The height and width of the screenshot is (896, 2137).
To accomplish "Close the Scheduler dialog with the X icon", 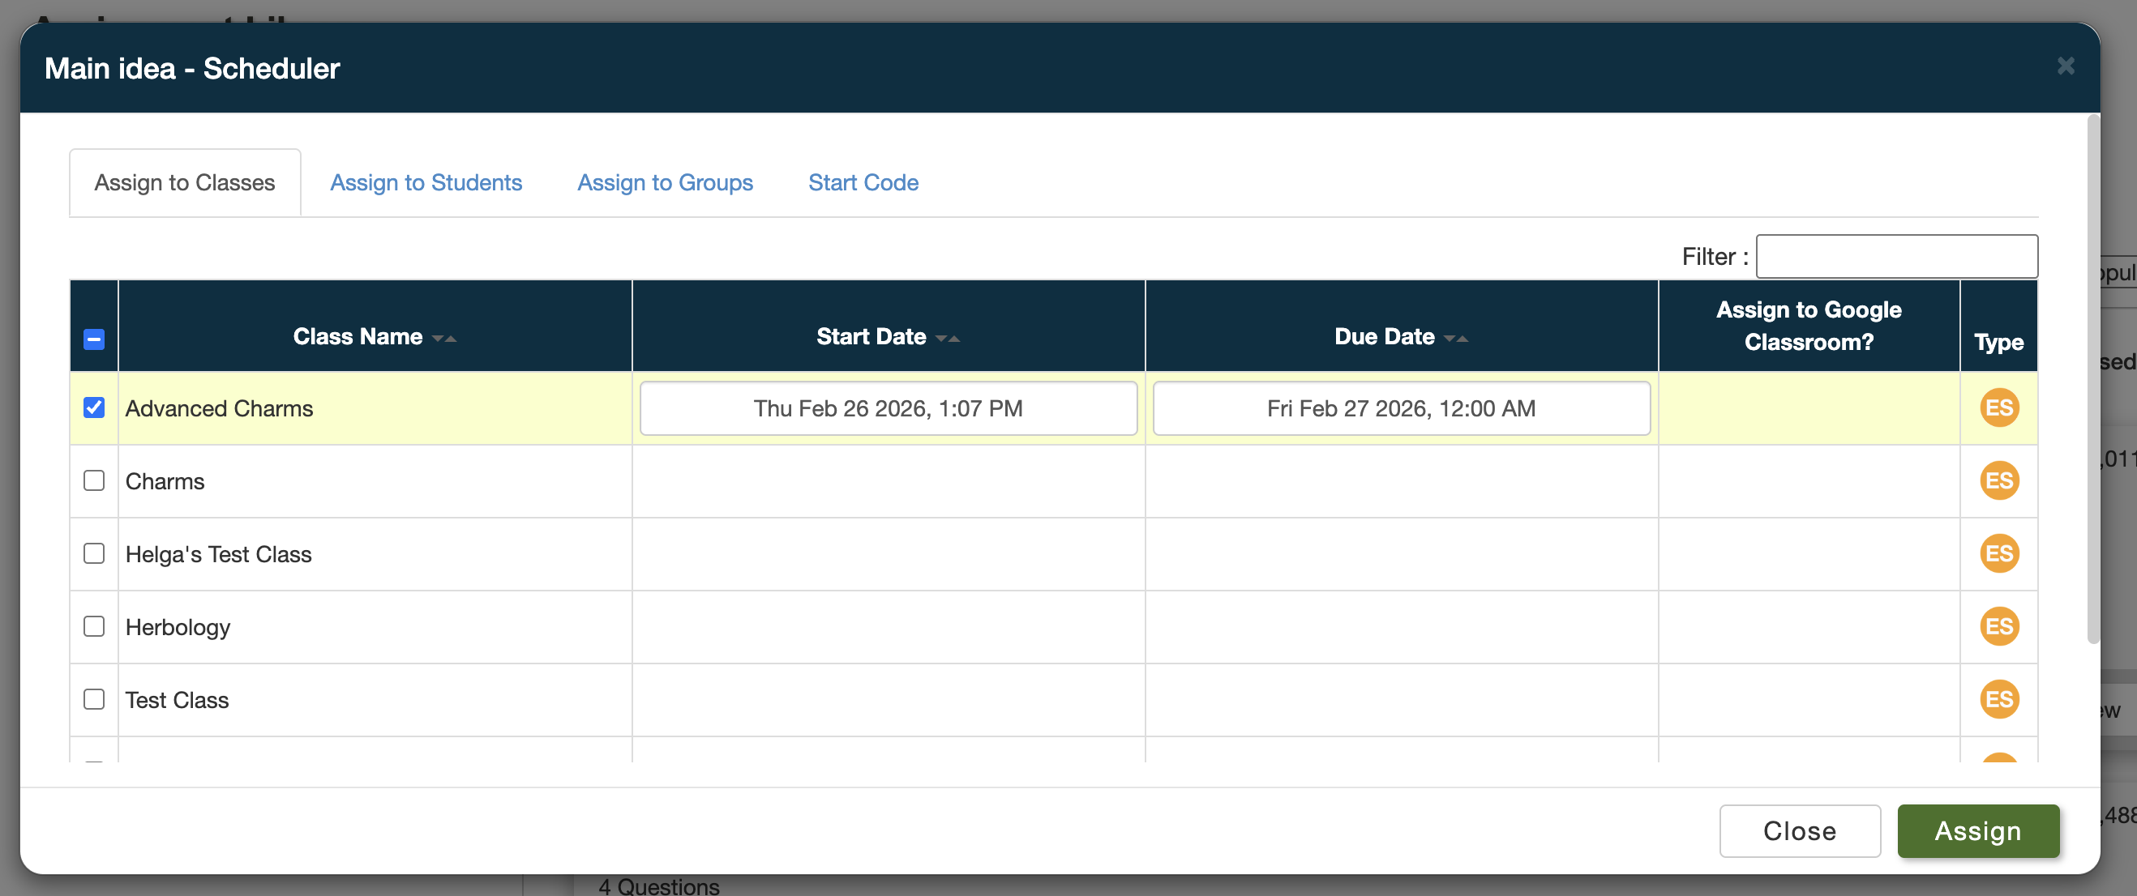I will coord(2065,66).
